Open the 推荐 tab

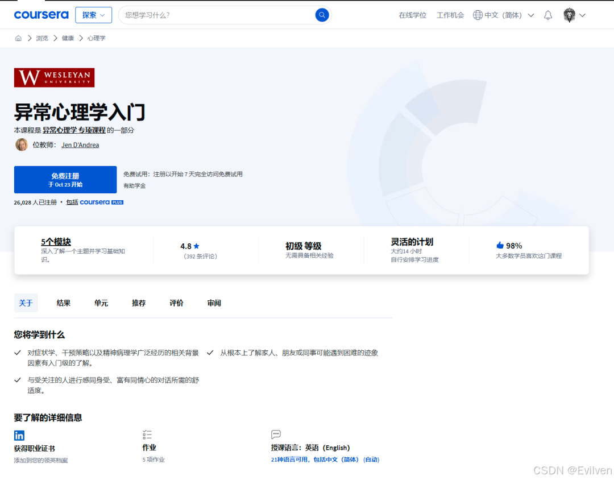[139, 303]
